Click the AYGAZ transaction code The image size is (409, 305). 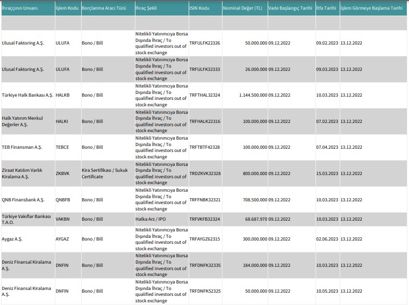point(62,239)
